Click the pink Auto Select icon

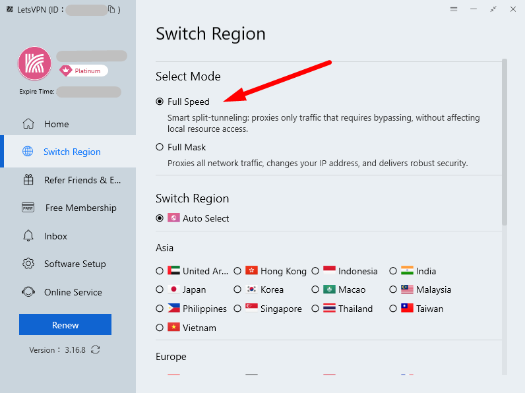point(173,218)
